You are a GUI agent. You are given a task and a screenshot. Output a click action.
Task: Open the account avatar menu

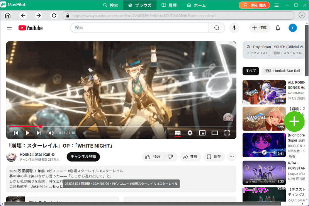point(293,28)
